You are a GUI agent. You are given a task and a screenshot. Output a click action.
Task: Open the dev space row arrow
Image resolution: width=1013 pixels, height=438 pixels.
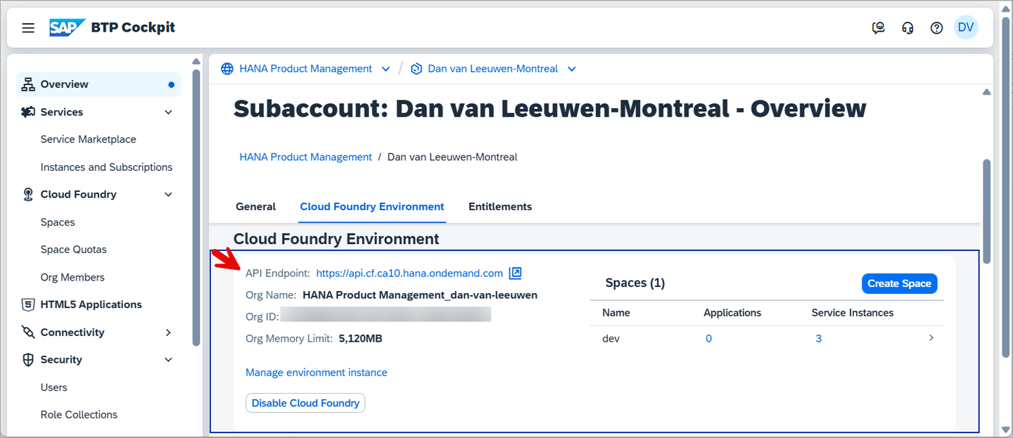931,338
